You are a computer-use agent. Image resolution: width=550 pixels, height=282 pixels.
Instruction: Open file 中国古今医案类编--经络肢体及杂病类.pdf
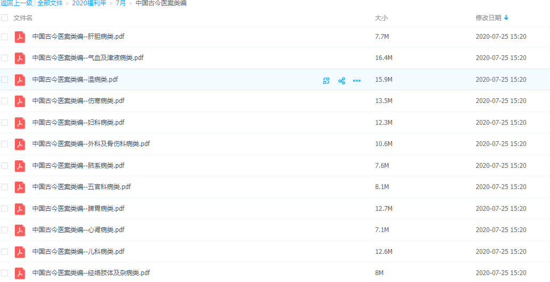(x=91, y=273)
